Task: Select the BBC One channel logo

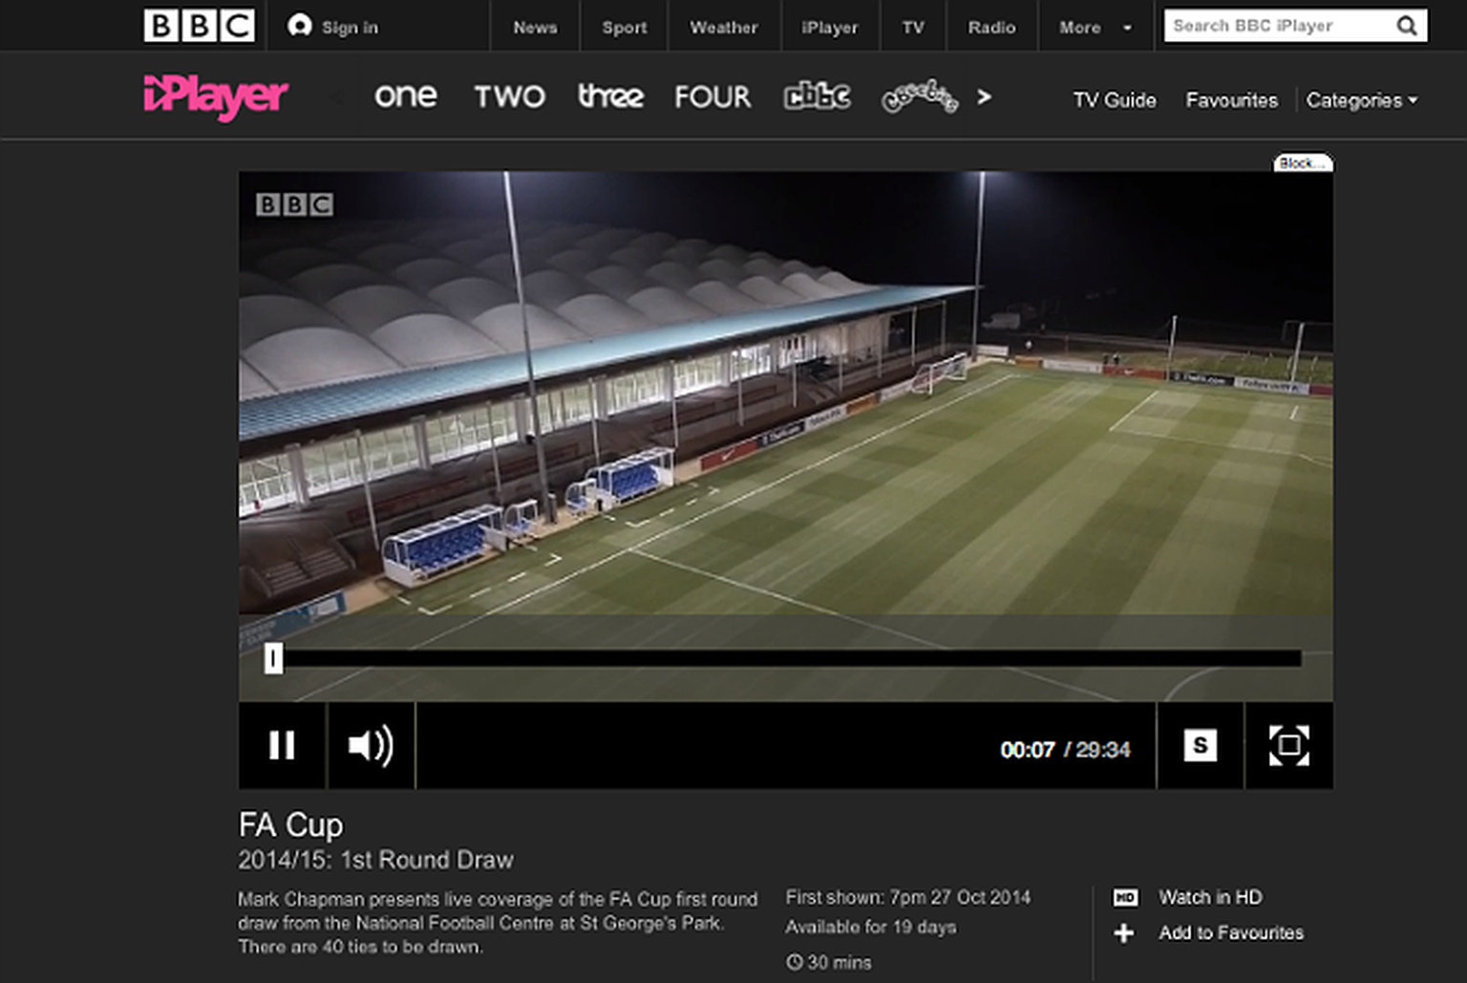Action: (x=406, y=96)
